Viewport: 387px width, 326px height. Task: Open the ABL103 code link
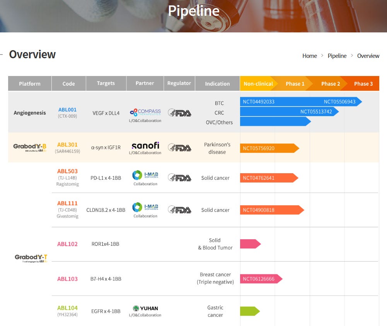pos(67,279)
